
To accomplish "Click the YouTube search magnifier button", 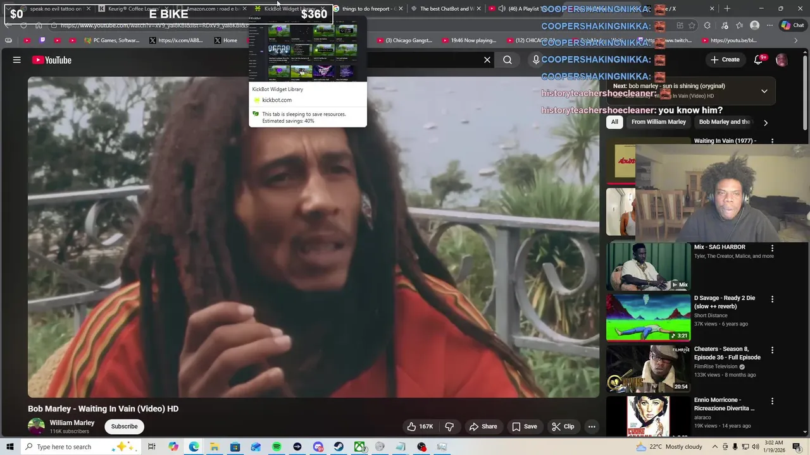I will (508, 60).
